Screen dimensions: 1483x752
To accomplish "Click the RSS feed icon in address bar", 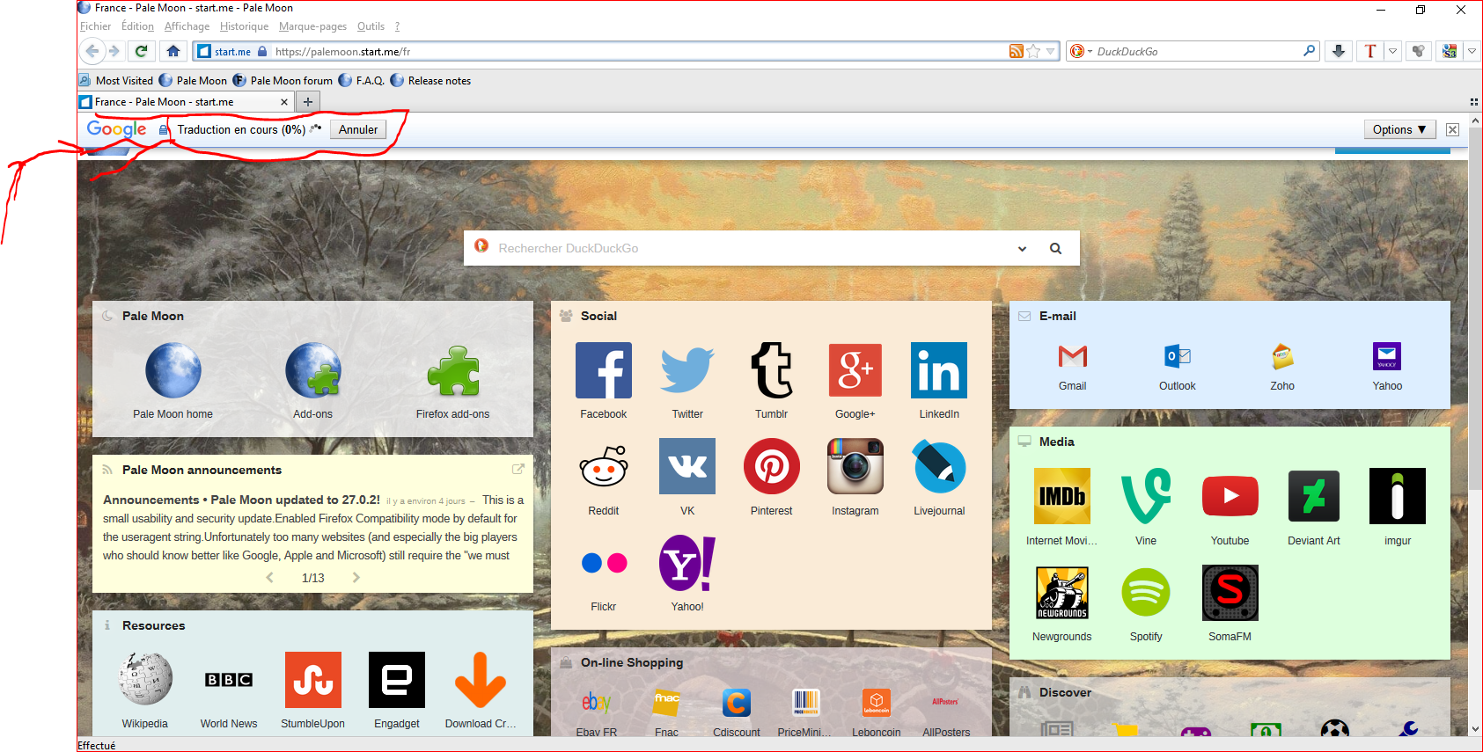I will [1017, 51].
